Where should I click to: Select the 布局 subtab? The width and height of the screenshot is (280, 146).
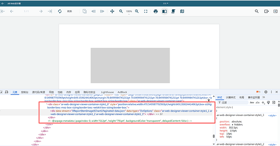241,97
